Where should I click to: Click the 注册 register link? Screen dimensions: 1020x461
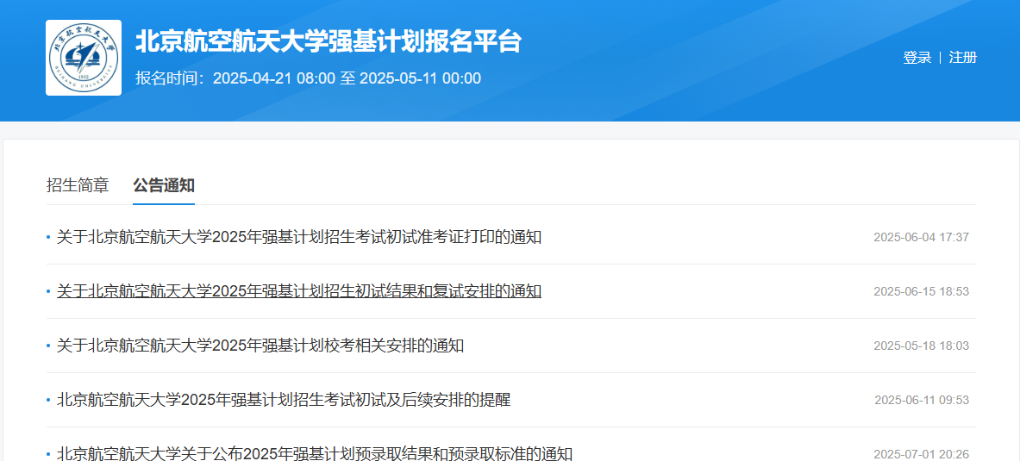pyautogui.click(x=963, y=58)
